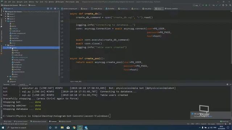The width and height of the screenshot is (232, 130).
Task: Open terminal panel settings gear
Action: (227, 84)
